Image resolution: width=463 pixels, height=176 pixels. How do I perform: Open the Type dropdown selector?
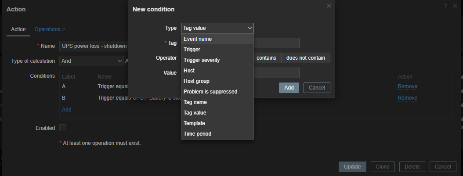(217, 28)
